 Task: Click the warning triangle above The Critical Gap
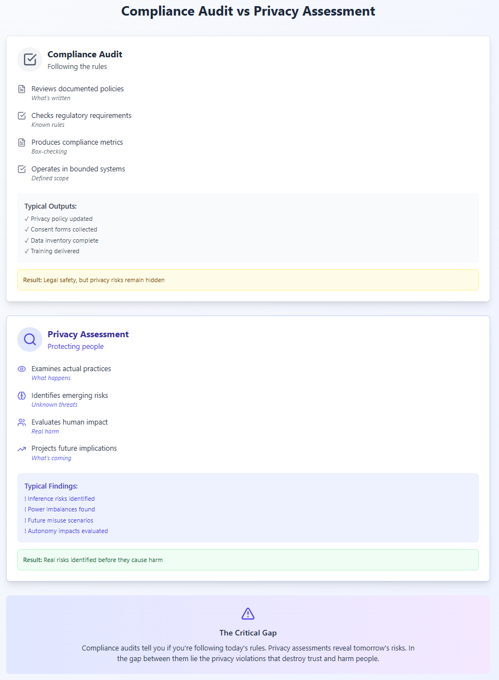248,613
